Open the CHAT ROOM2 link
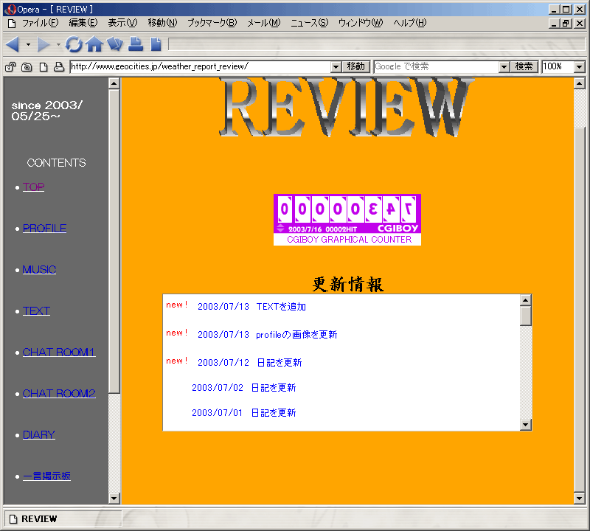Viewport: 590px width, 531px height. pyautogui.click(x=59, y=394)
